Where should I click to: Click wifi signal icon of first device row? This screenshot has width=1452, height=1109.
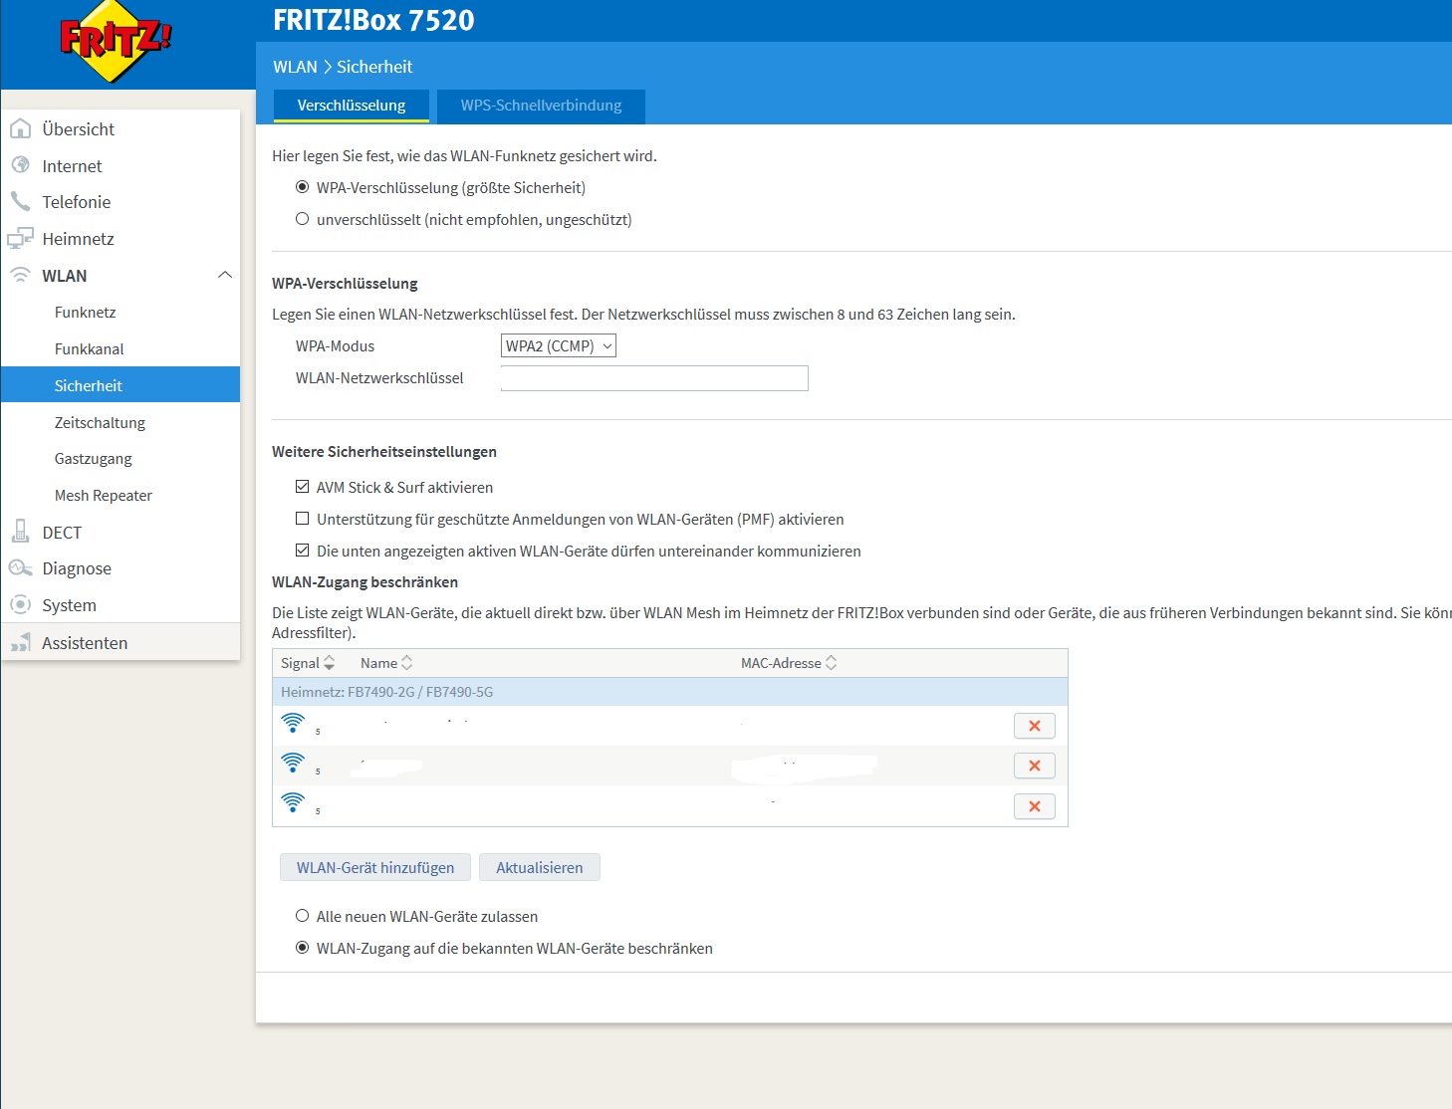pyautogui.click(x=293, y=723)
